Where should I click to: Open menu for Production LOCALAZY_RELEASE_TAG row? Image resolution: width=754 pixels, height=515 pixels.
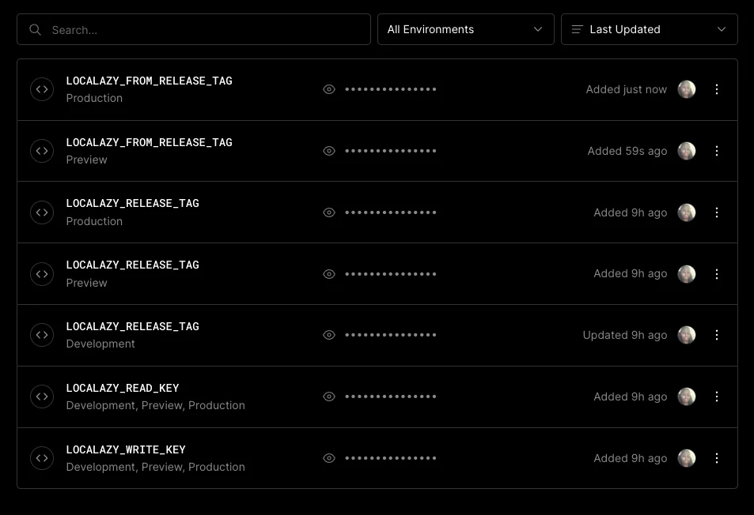pyautogui.click(x=717, y=212)
